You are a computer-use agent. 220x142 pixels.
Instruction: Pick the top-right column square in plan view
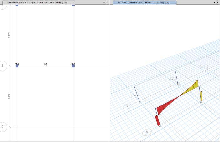click(x=73, y=5)
